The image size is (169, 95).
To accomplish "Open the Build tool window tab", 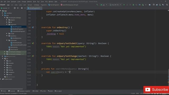I will tap(50, 91).
